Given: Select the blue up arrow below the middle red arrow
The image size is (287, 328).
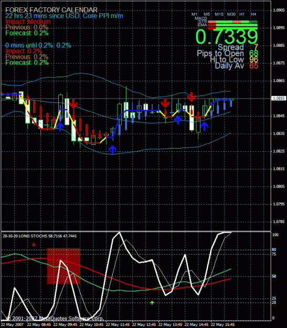Looking at the screenshot, I should pyautogui.click(x=178, y=120).
